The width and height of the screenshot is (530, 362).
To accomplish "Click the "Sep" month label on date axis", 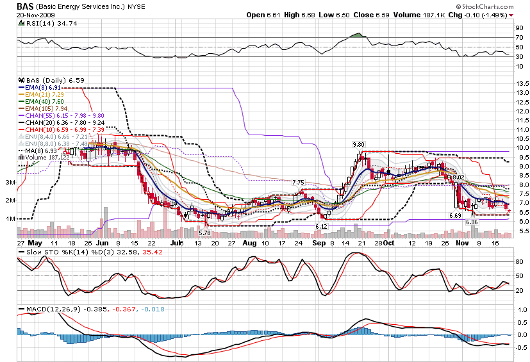I will point(319,243).
